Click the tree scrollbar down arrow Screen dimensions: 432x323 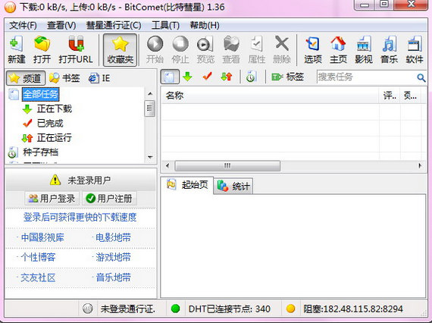click(150, 158)
